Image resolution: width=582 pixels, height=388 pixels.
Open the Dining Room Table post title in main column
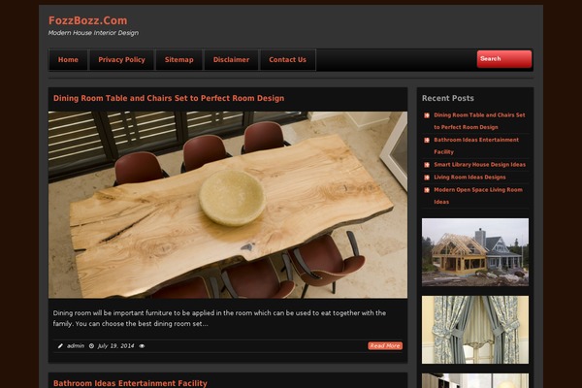(x=169, y=98)
